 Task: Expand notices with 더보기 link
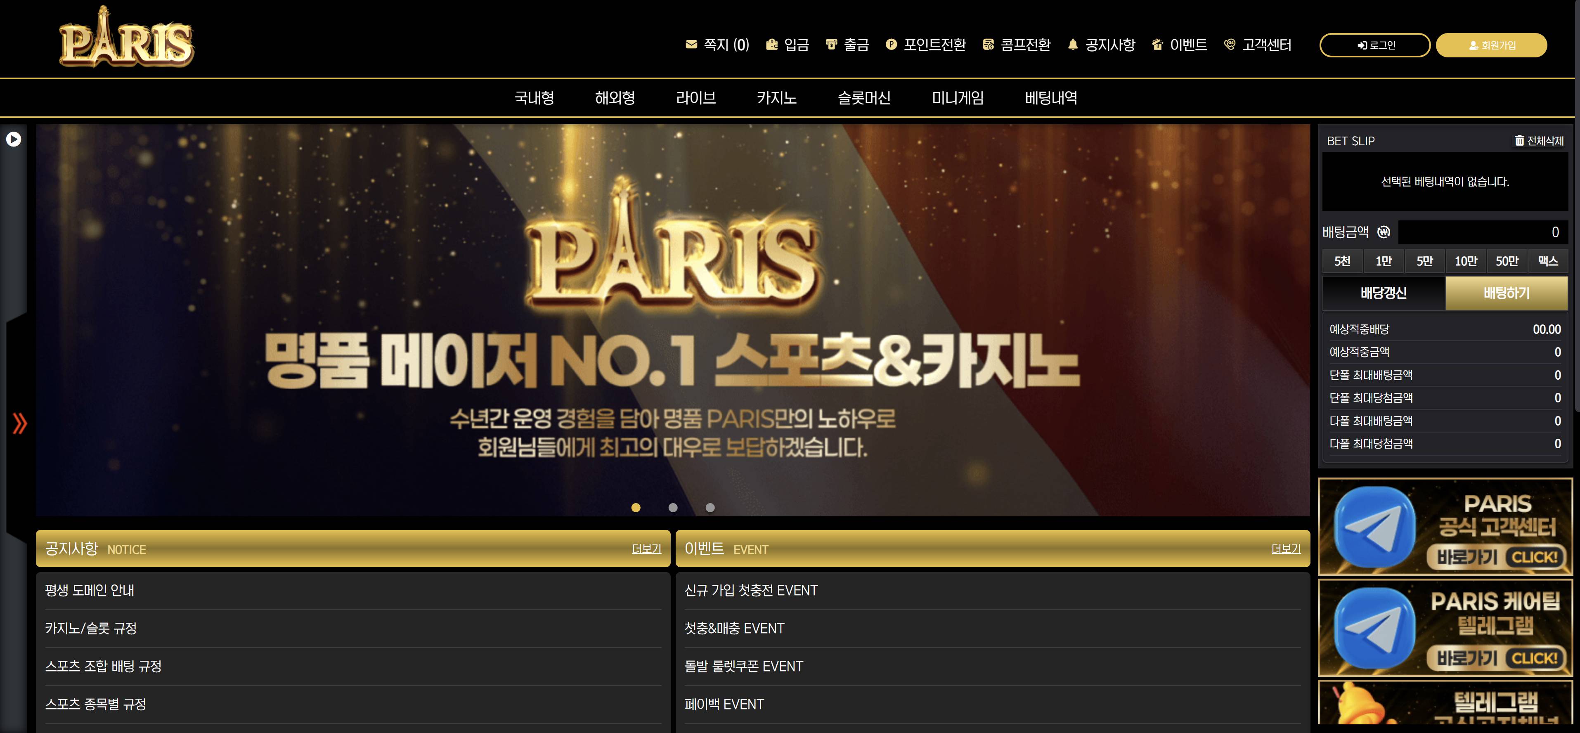click(646, 549)
